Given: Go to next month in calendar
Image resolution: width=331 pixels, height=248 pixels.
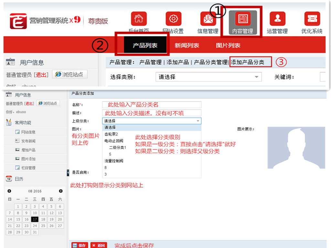Looking at the screenshot, I should pos(60,191).
